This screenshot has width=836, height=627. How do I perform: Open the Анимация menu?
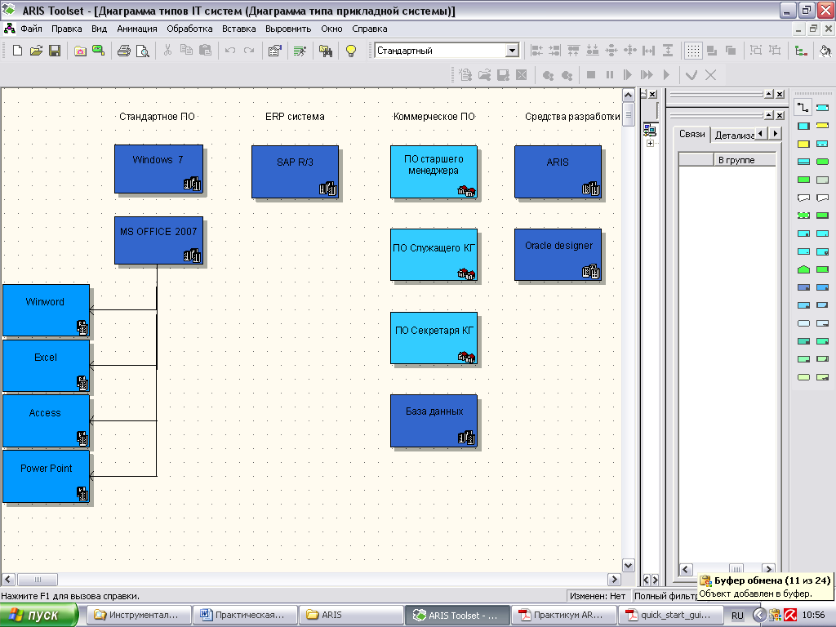pyautogui.click(x=137, y=29)
